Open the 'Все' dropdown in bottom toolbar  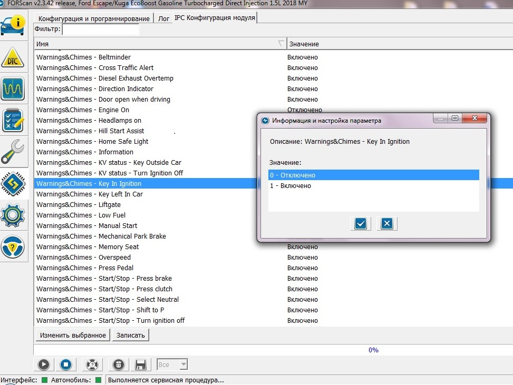[x=172, y=364]
